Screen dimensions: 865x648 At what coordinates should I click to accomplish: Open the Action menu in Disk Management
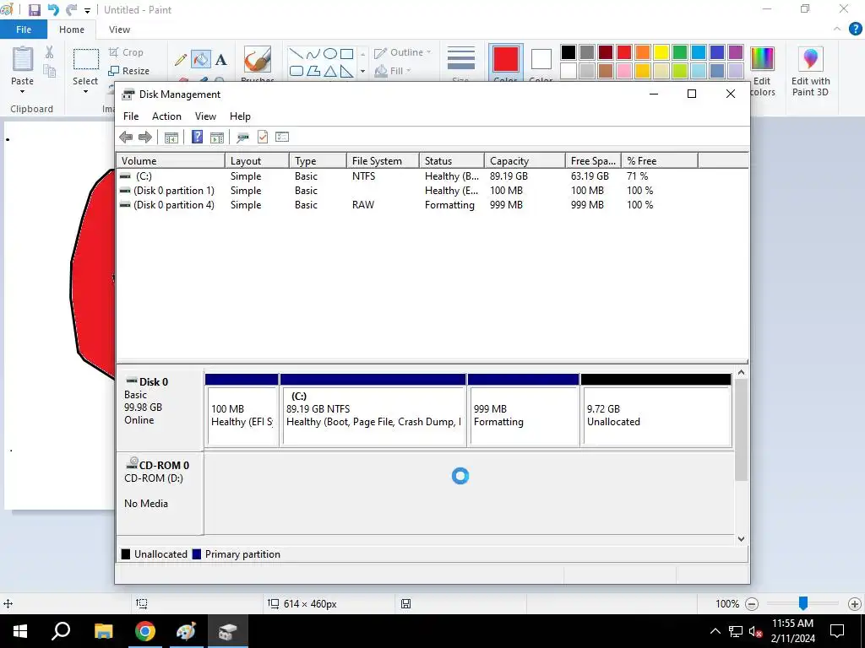166,116
